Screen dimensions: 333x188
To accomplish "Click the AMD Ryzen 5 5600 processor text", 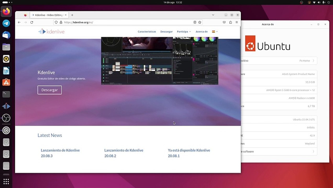I will click(290, 90).
